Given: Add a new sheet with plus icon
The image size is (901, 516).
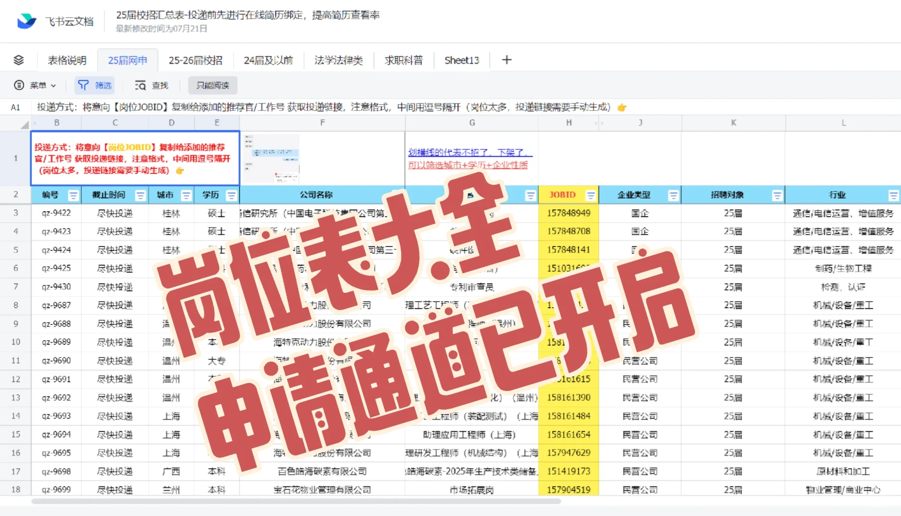Looking at the screenshot, I should point(506,60).
